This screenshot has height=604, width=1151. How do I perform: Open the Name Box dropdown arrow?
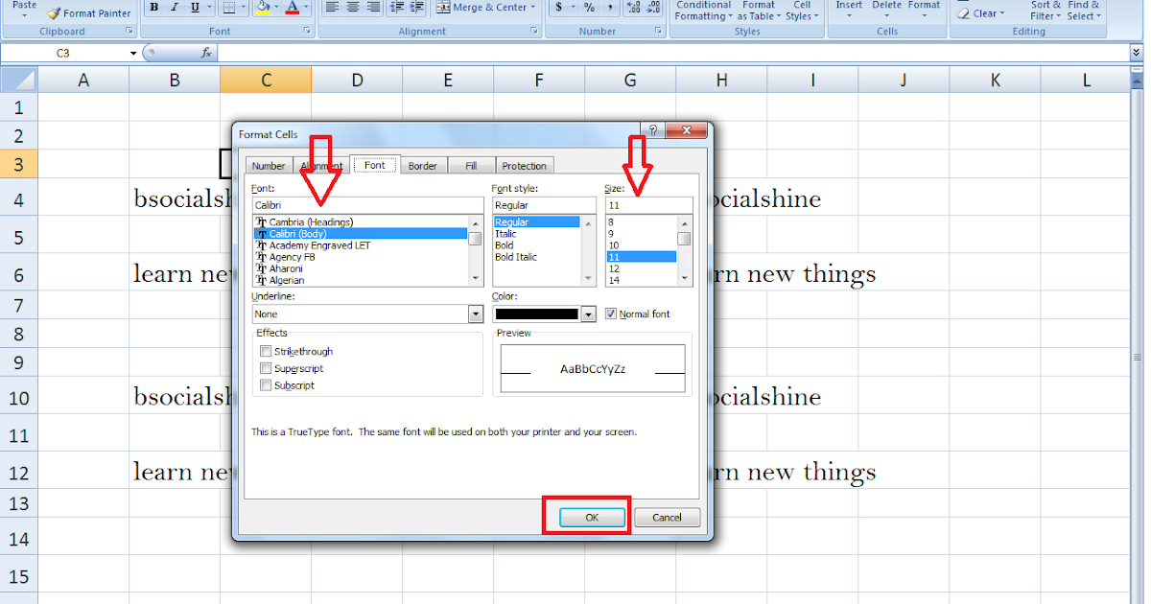pos(133,54)
